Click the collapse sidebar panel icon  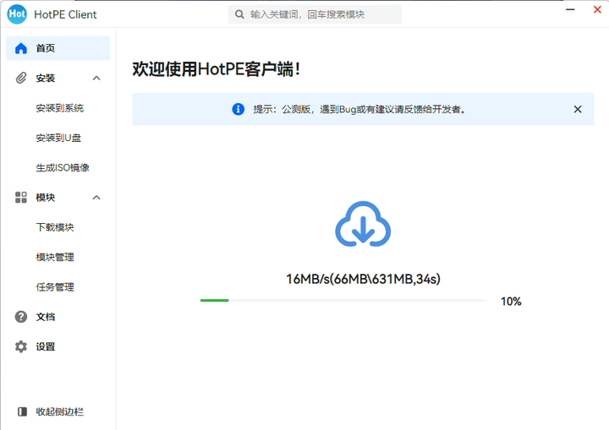(23, 411)
